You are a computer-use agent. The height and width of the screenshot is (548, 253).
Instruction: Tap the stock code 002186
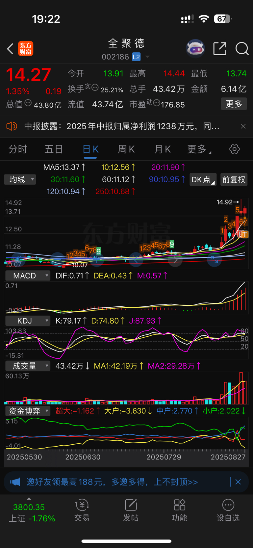pos(115,57)
